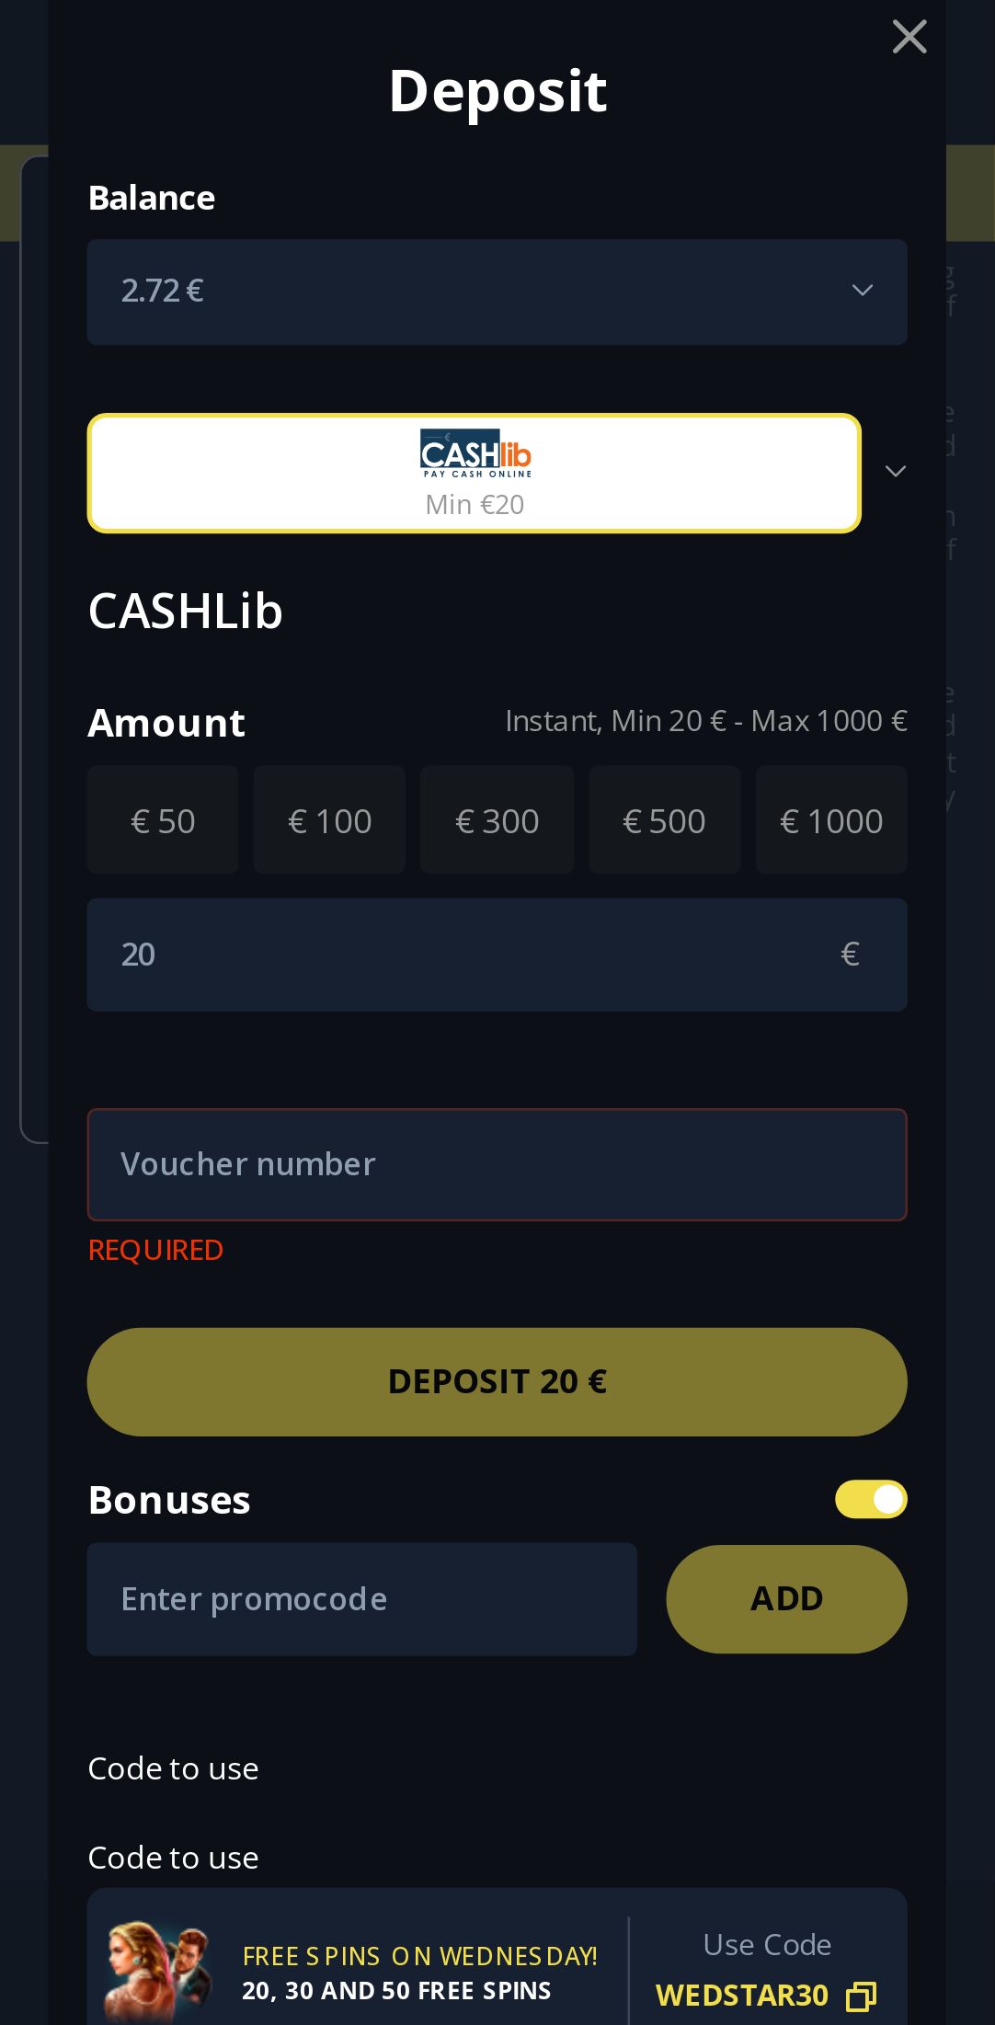Pick the € 300 quick amount
995x2025 pixels.
click(497, 820)
